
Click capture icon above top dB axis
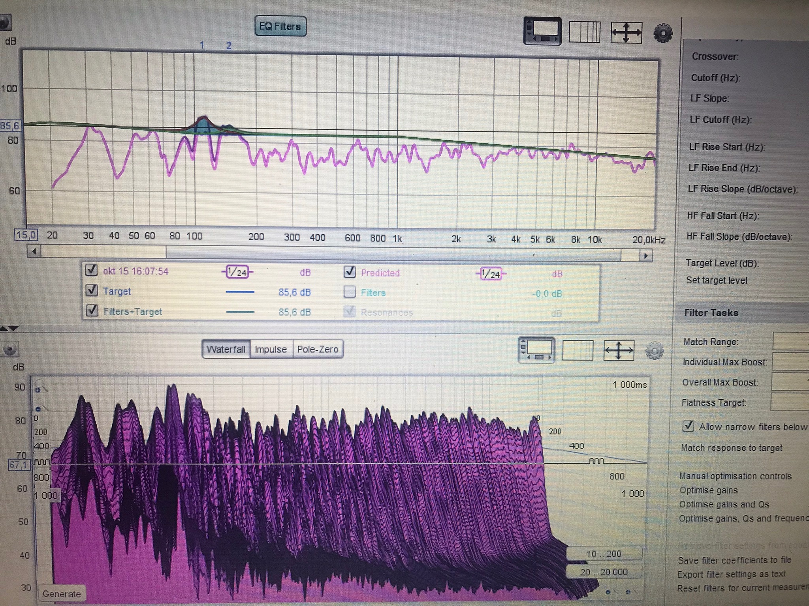pos(5,22)
